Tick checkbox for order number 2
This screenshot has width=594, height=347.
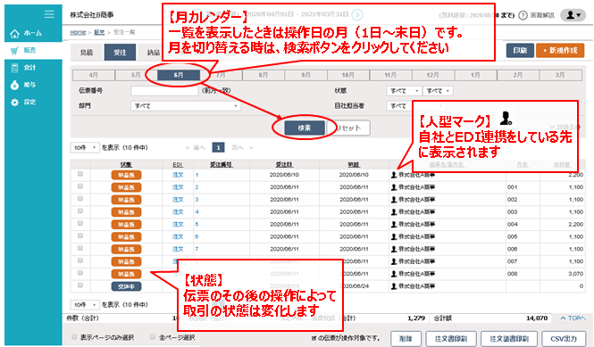point(79,186)
